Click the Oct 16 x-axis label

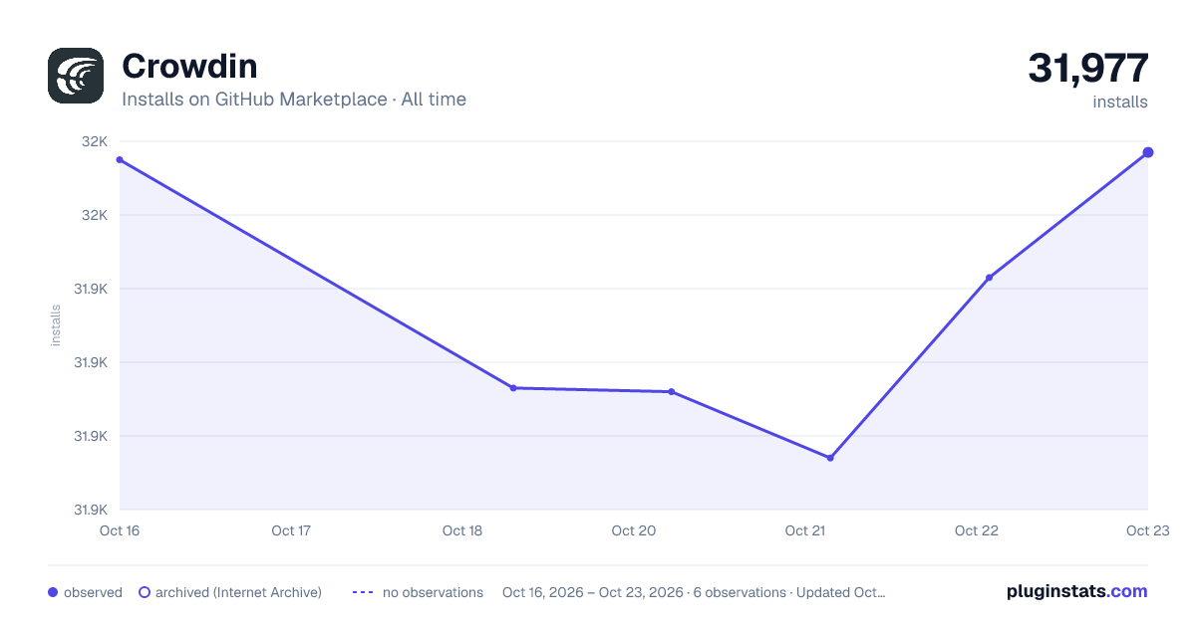(x=120, y=530)
